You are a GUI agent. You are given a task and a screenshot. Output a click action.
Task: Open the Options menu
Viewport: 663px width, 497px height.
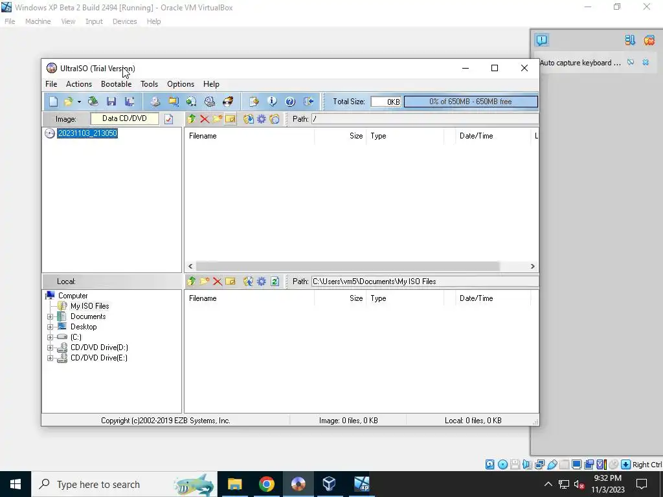point(181,84)
